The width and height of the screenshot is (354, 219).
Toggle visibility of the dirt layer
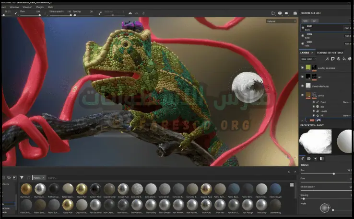tap(302, 77)
